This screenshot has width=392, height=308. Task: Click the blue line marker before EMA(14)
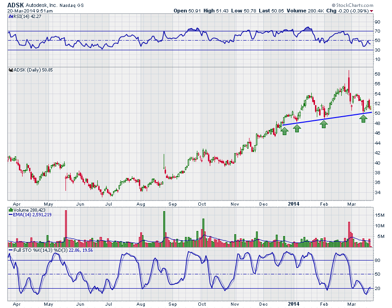coord(11,215)
